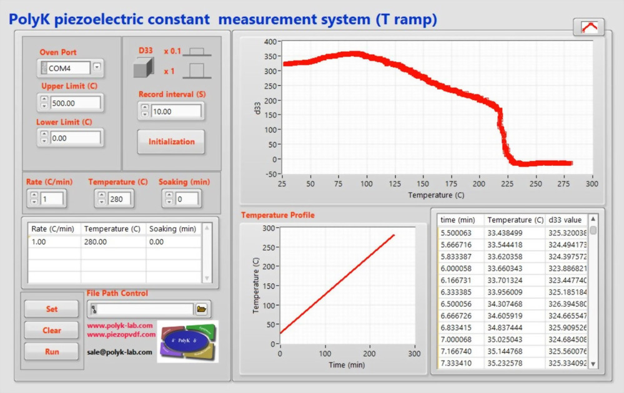Open the www.polyk-lab.com link
The image size is (624, 393).
[x=120, y=326]
